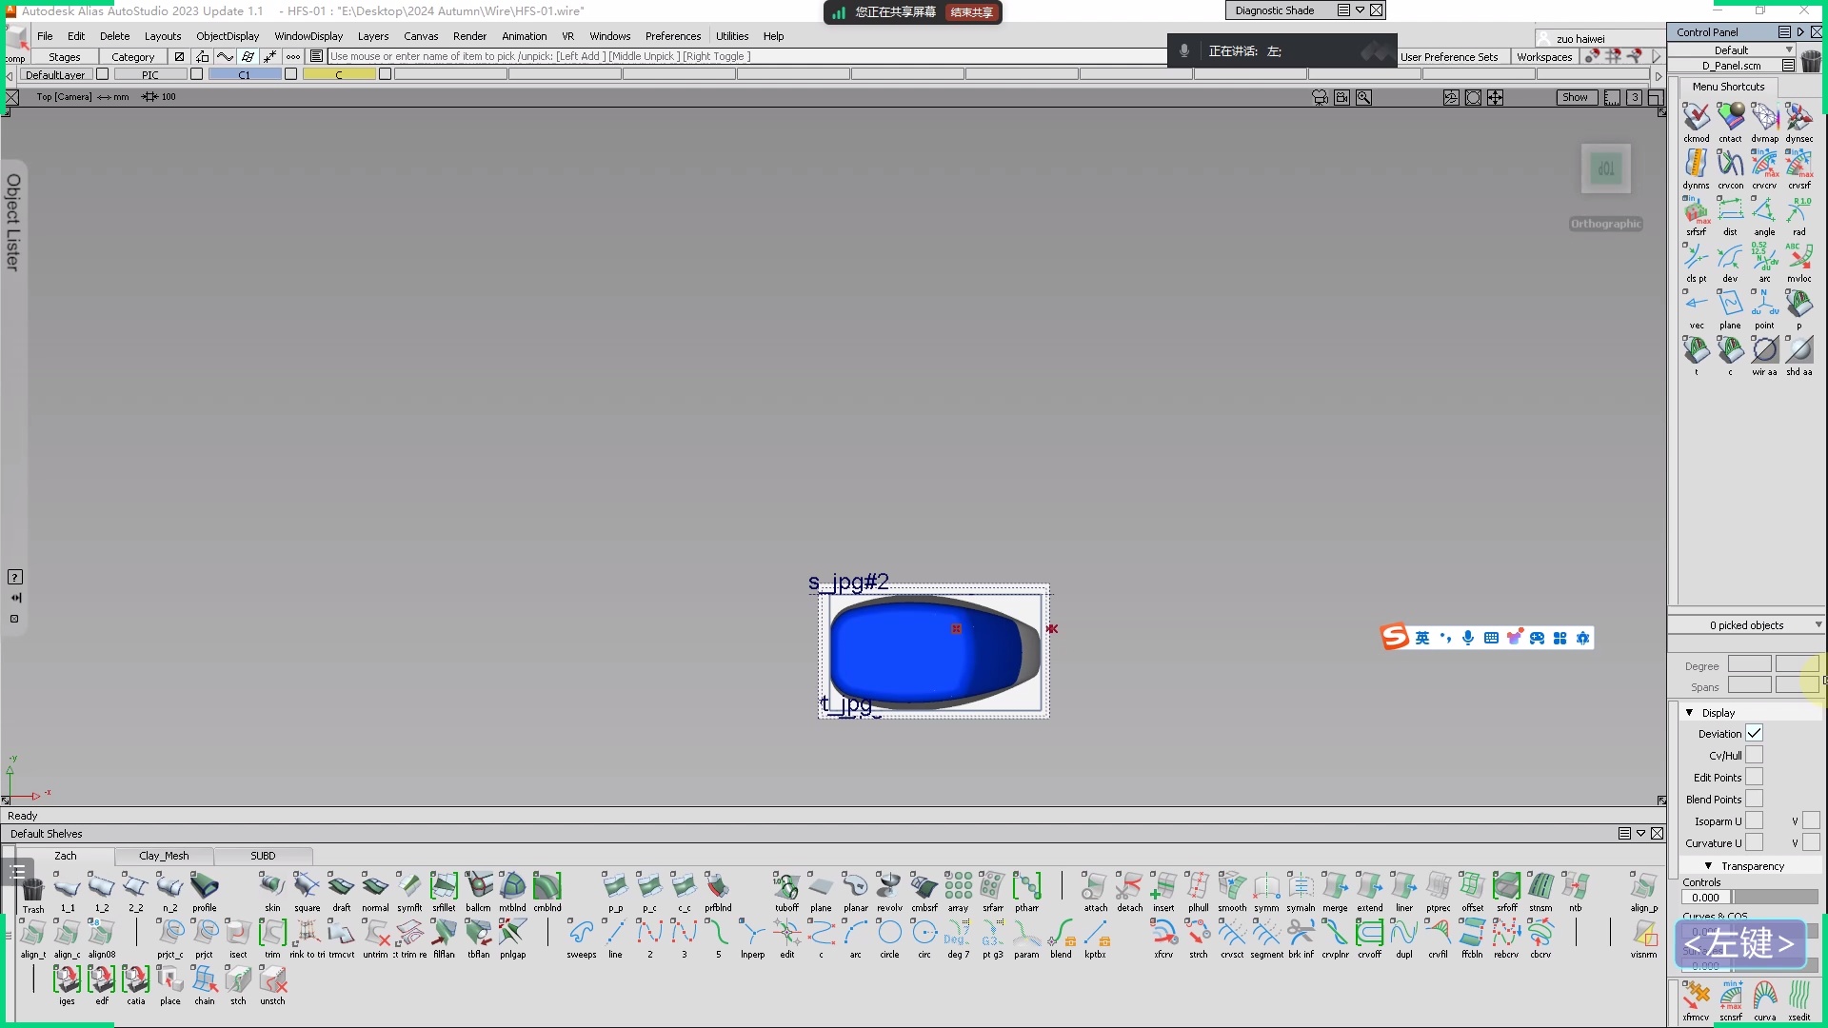
Task: Click the ckmod Menu Shortcuts icon
Action: pyautogui.click(x=1696, y=117)
